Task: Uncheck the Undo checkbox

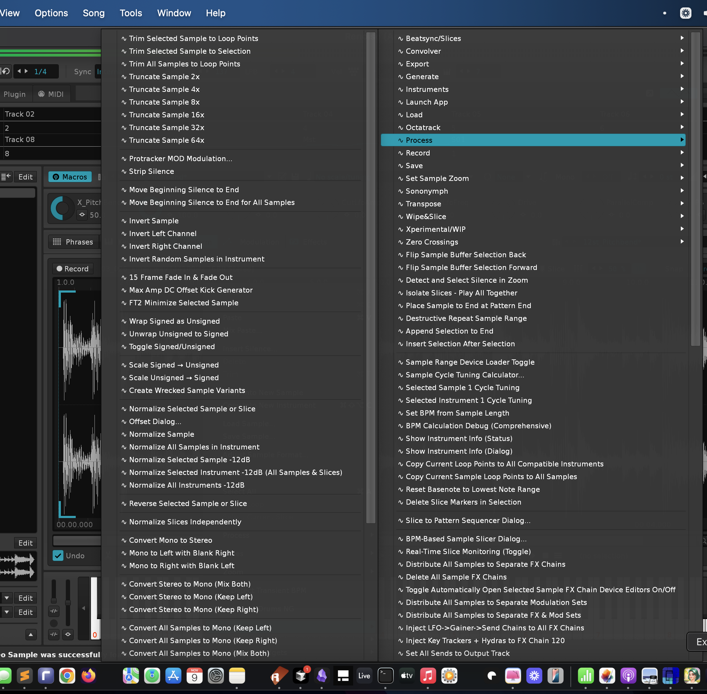Action: (x=58, y=555)
